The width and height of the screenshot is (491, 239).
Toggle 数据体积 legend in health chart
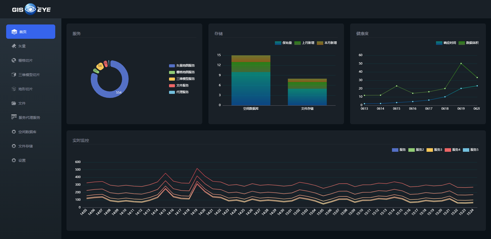point(468,43)
